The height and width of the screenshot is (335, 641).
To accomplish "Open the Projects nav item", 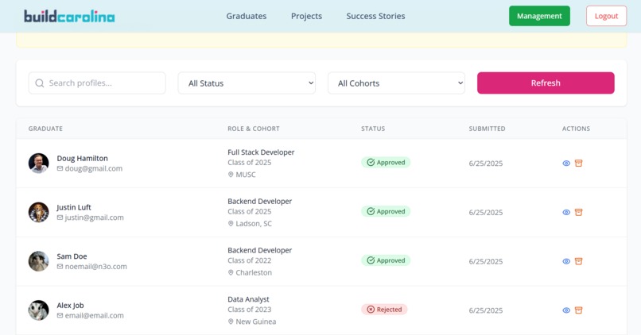I will [307, 16].
